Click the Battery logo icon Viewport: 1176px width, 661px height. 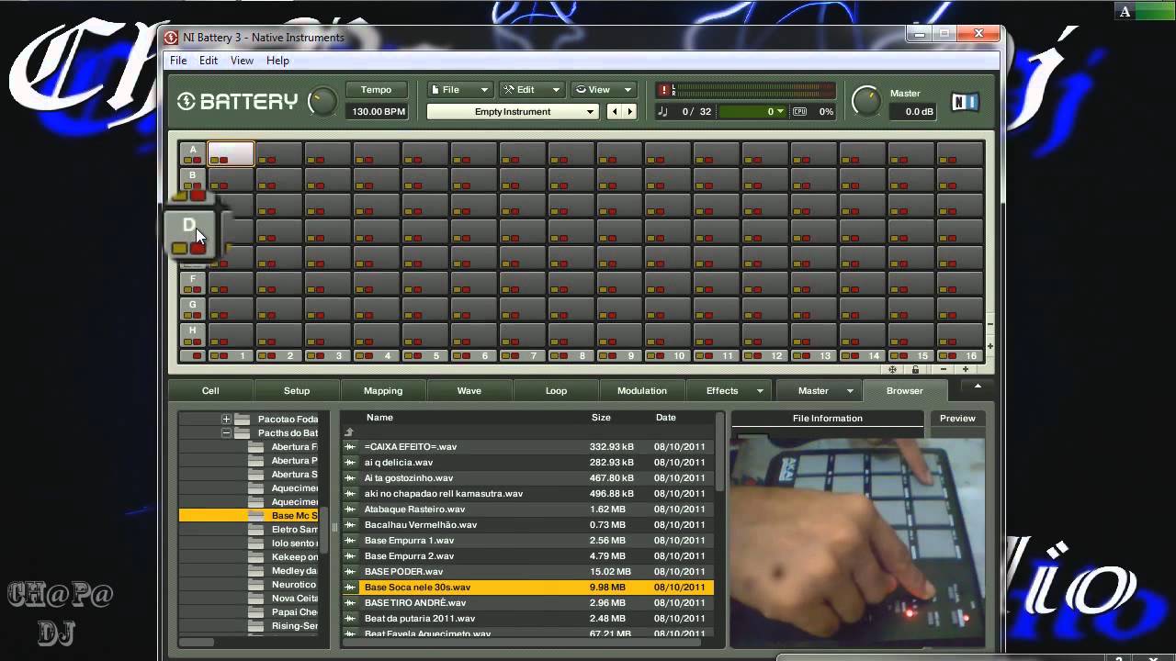187,101
